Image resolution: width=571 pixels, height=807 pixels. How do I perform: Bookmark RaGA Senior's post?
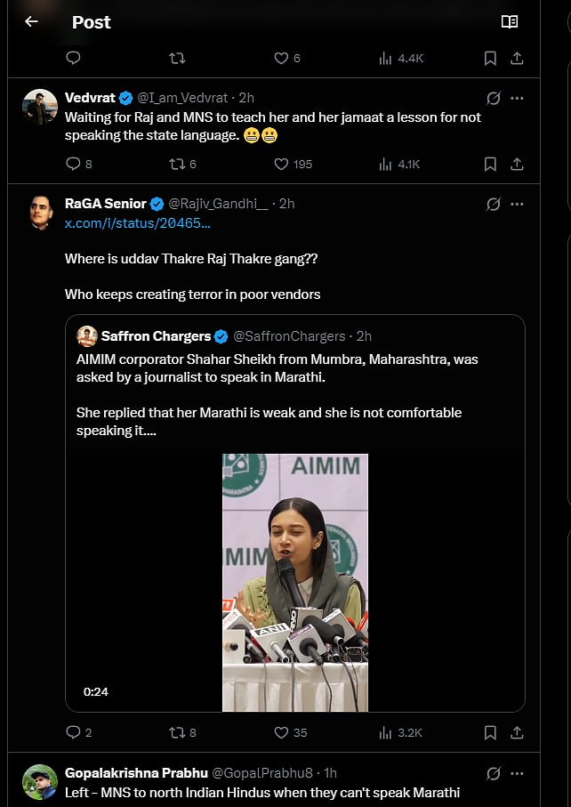(490, 732)
